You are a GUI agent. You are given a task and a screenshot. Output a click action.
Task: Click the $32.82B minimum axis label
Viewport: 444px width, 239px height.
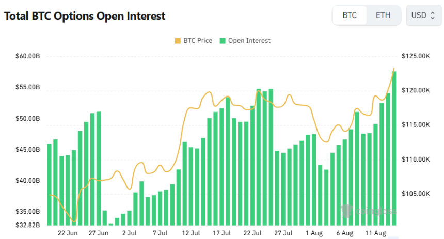pos(28,225)
